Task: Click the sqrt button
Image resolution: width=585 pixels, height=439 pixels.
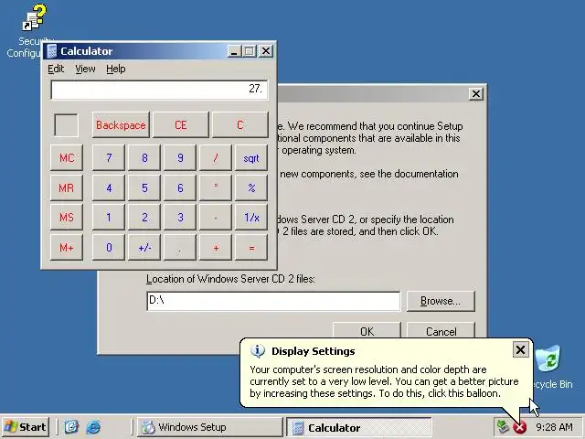Action: click(251, 158)
